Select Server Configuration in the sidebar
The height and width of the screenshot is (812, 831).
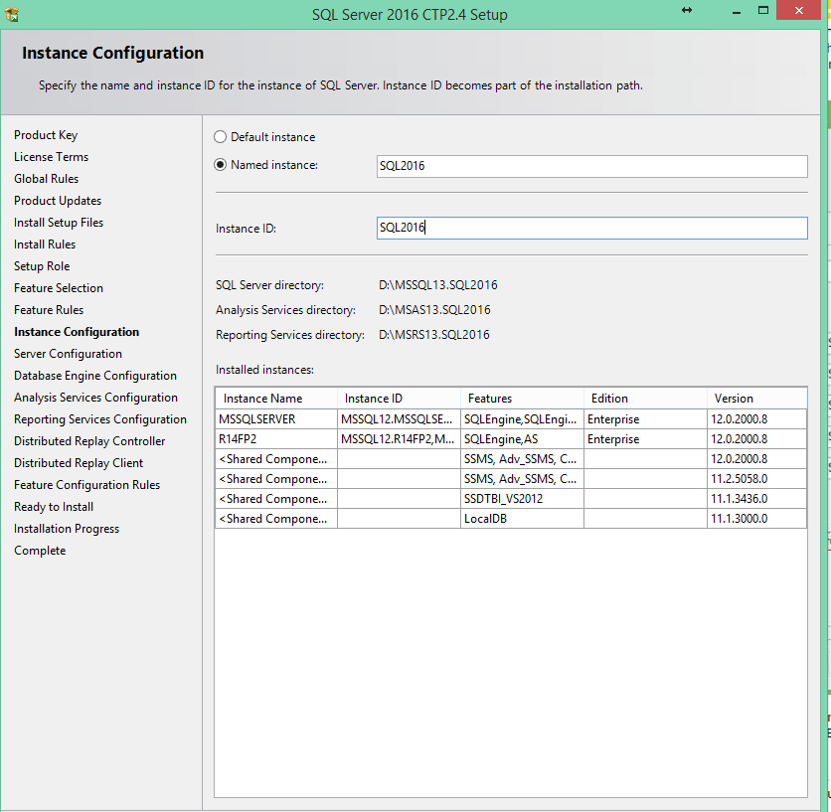coord(68,354)
